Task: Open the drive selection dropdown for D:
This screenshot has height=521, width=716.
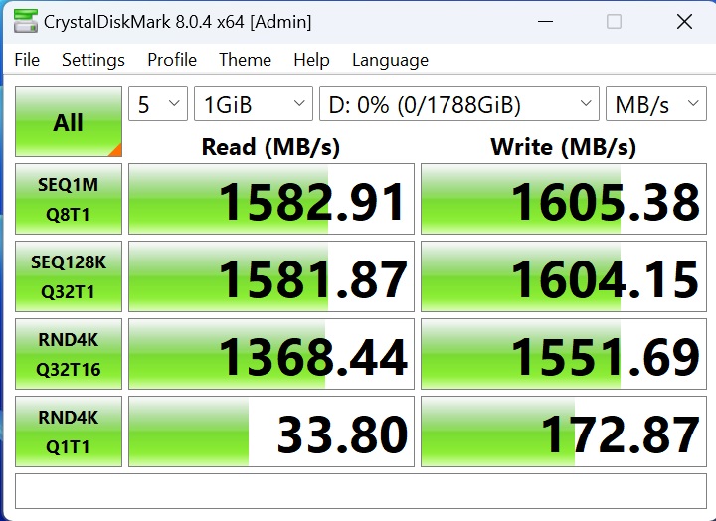Action: click(x=458, y=104)
